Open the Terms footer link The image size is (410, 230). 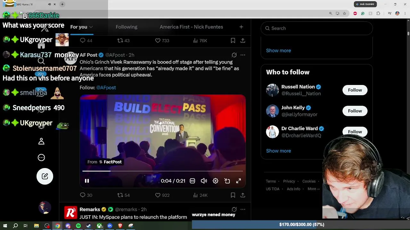(x=271, y=181)
